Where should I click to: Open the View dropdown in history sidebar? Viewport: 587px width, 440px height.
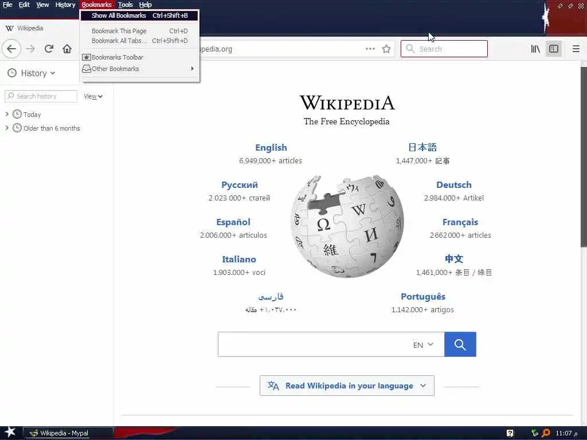pyautogui.click(x=93, y=96)
